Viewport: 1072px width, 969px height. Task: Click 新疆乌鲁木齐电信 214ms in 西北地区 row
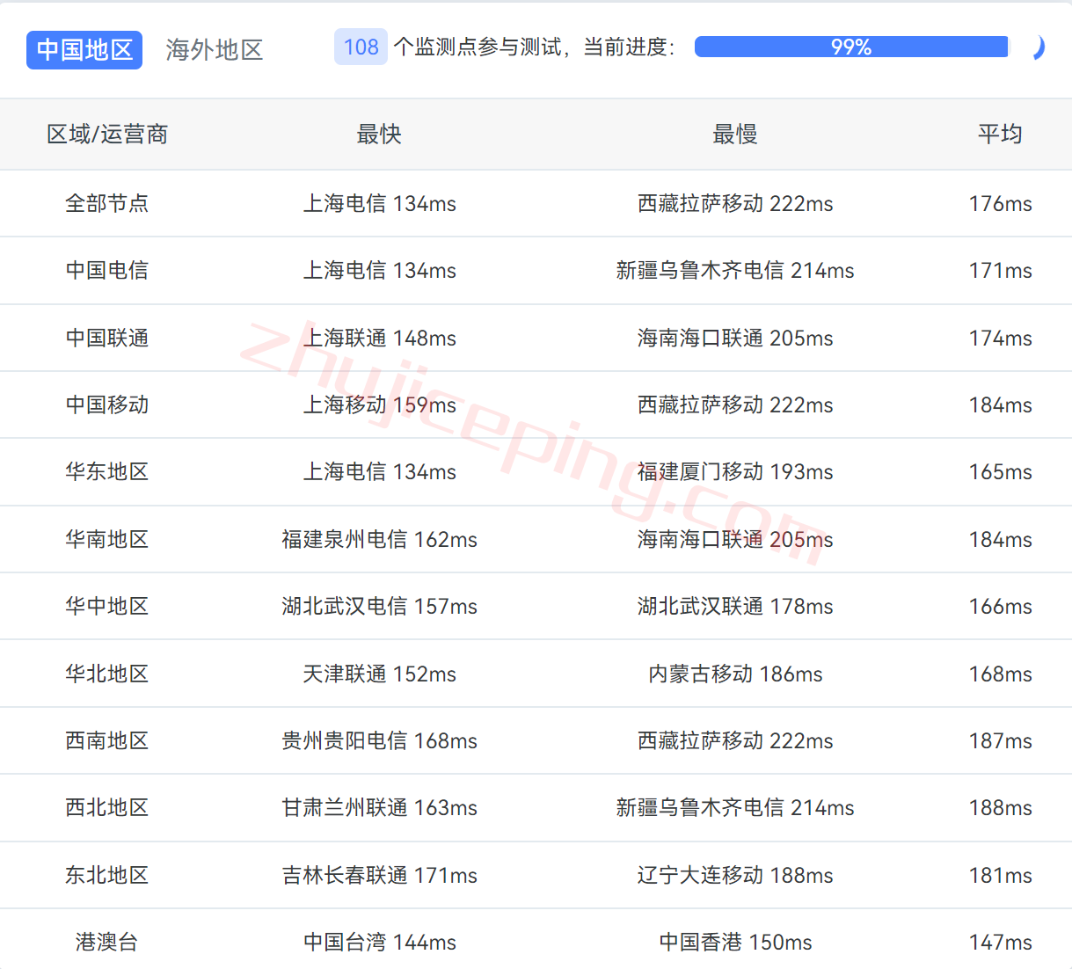(x=735, y=808)
